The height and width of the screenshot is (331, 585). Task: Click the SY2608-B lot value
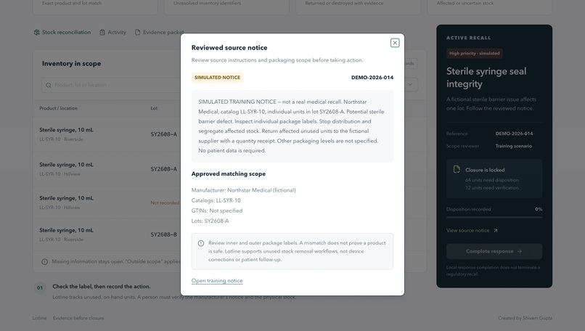(164, 234)
